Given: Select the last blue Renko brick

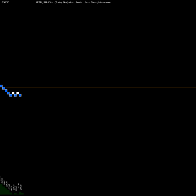Looking at the screenshot, I should (20, 95).
